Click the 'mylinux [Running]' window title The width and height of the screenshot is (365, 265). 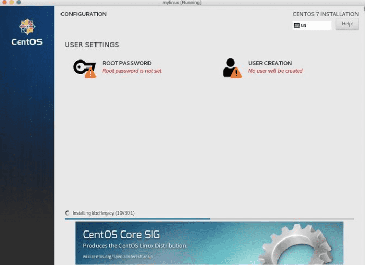click(x=182, y=3)
